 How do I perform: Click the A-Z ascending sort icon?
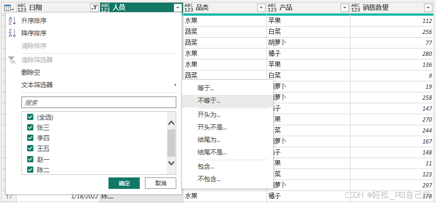pos(12,20)
